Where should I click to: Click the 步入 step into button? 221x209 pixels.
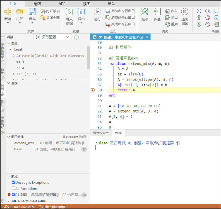pos(171,11)
